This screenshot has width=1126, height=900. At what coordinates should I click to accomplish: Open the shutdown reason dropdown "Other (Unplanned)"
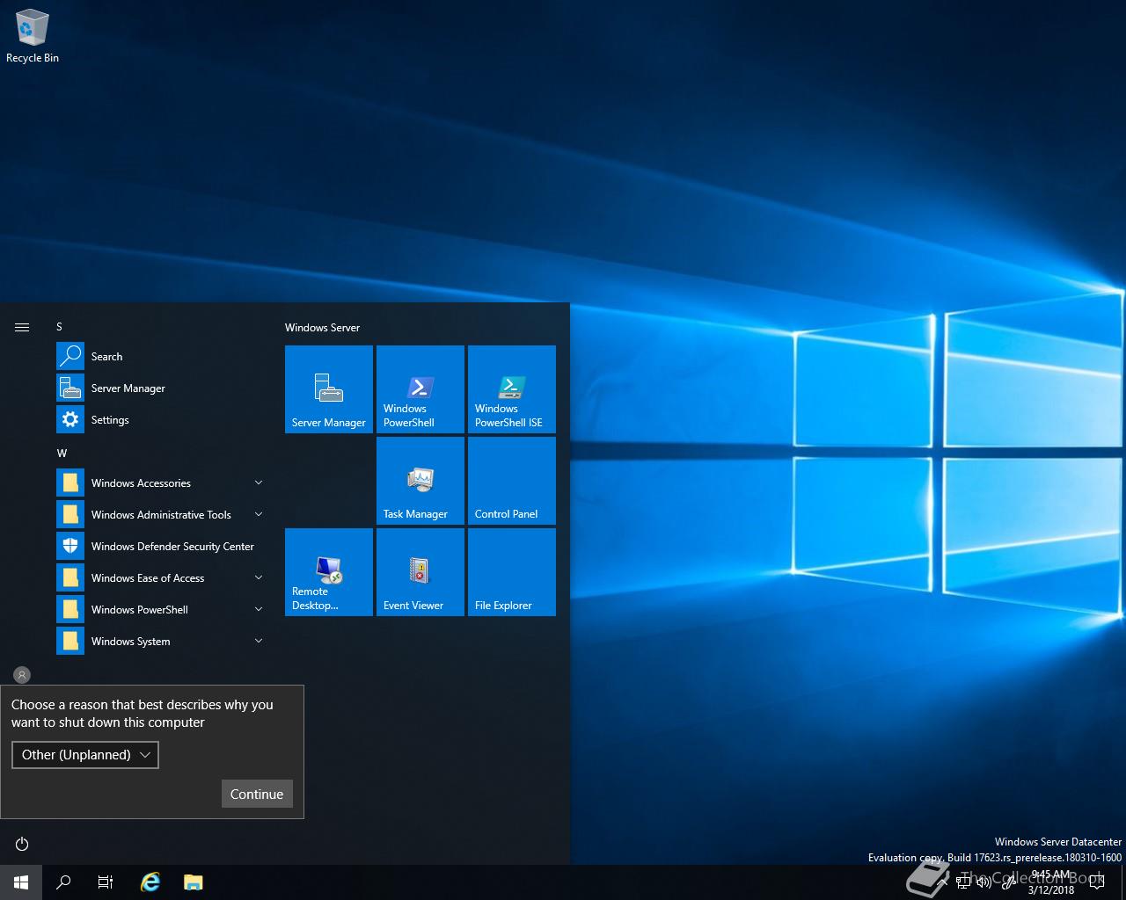(x=85, y=755)
